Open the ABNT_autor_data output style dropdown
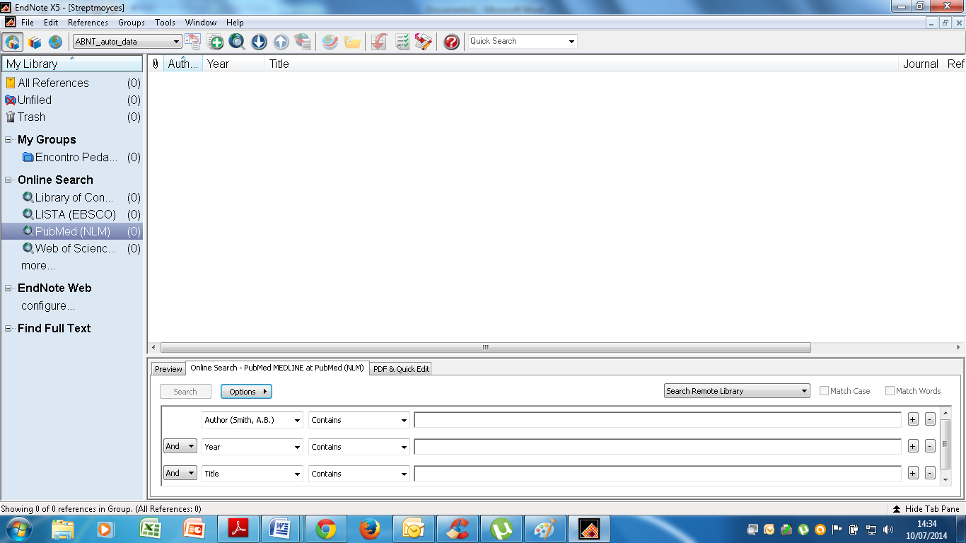The width and height of the screenshot is (966, 543). click(128, 42)
